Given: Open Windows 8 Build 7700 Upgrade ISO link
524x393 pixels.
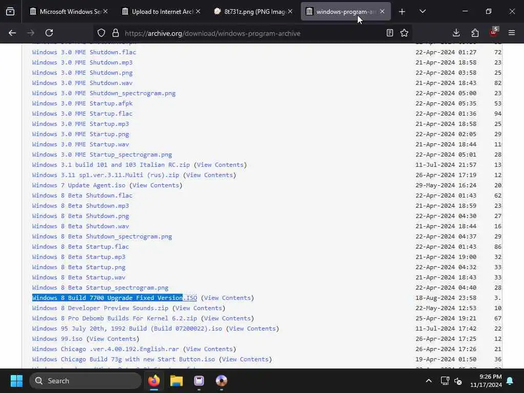Looking at the screenshot, I should tap(114, 298).
